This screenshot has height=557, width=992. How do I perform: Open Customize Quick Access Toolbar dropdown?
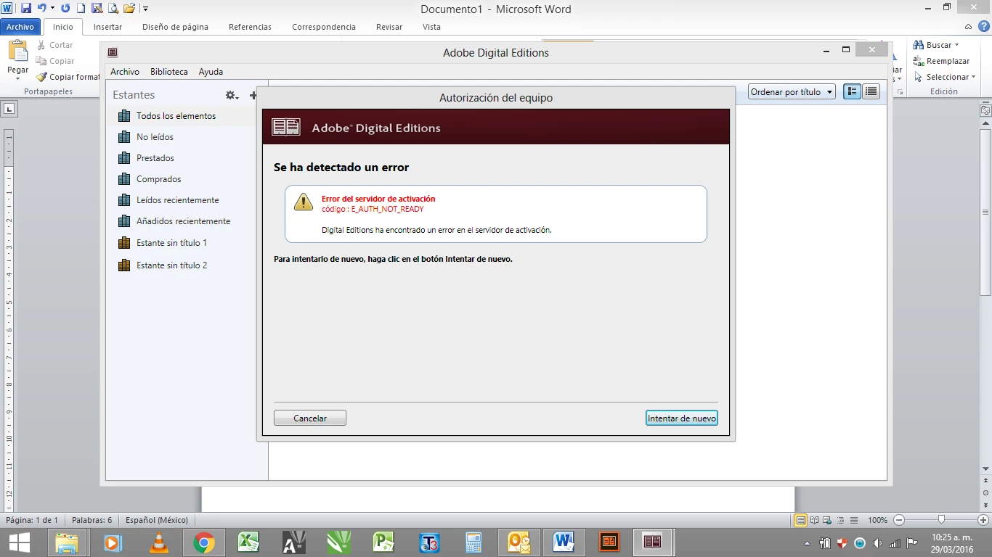click(x=145, y=9)
